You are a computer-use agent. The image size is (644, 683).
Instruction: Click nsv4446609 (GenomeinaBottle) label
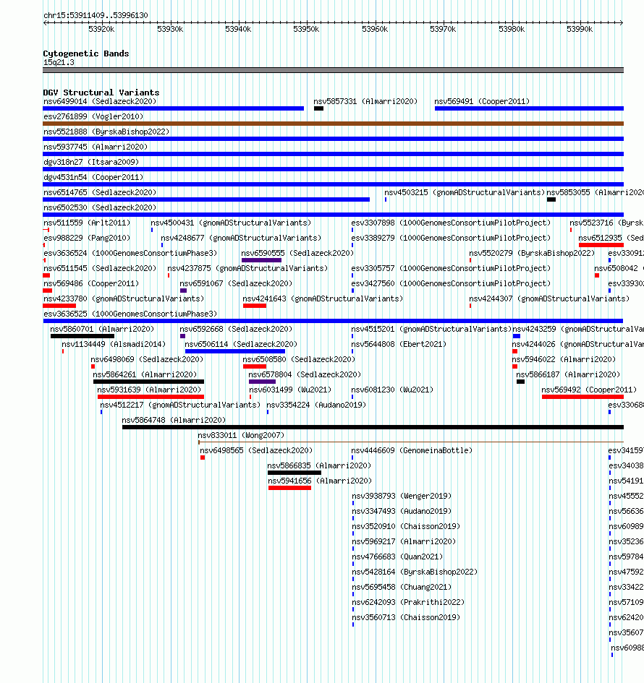coord(412,451)
